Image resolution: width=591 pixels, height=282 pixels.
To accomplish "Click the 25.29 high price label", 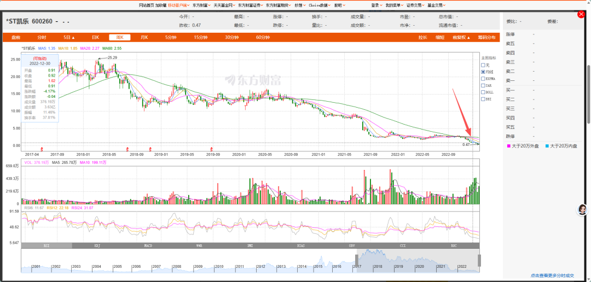I will tap(112, 57).
